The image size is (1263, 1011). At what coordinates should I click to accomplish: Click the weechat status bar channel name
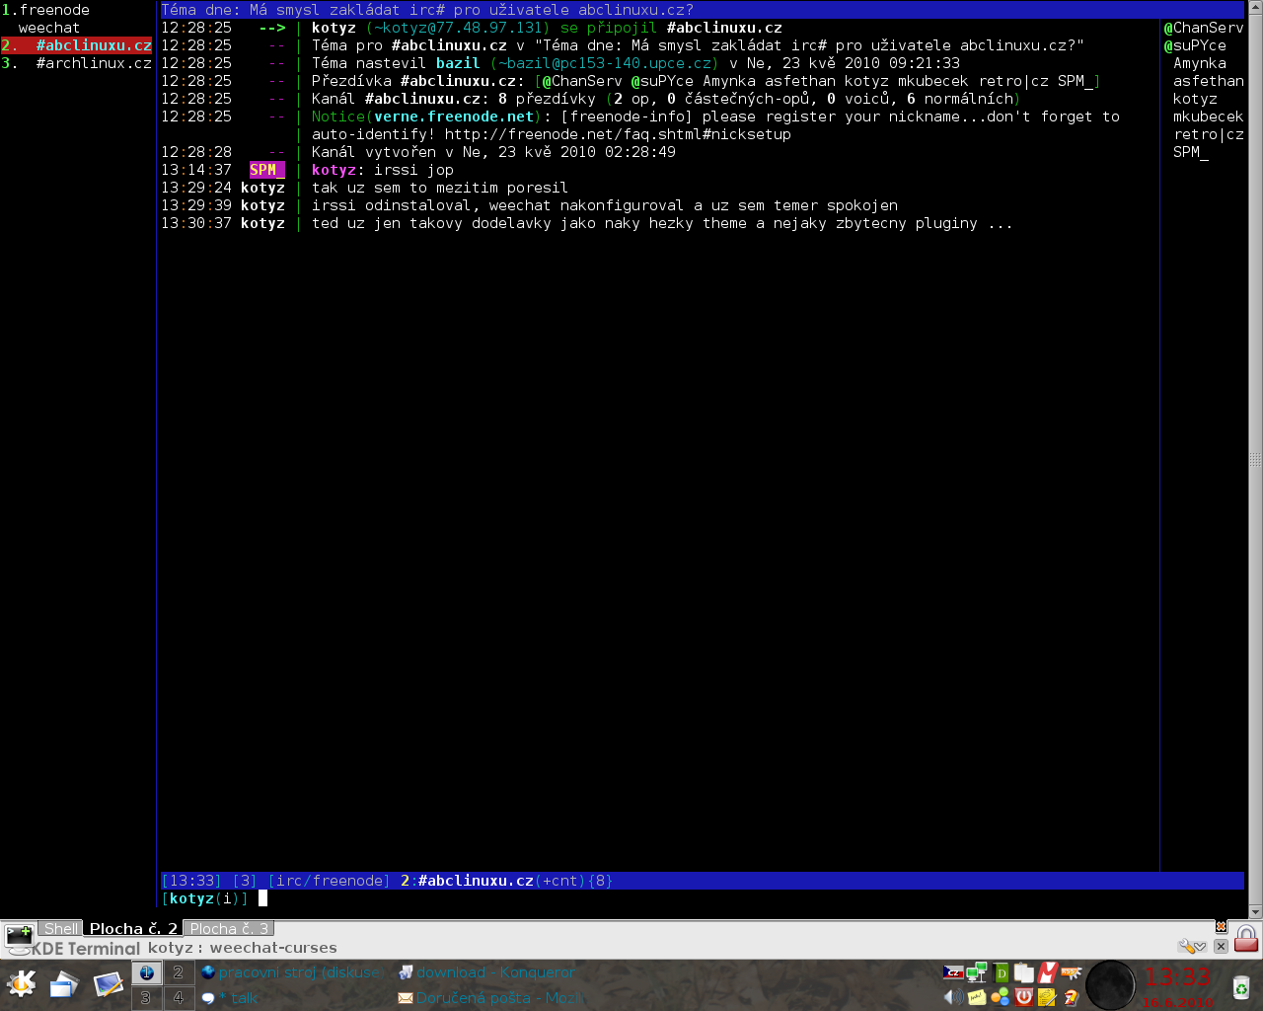pyautogui.click(x=476, y=881)
